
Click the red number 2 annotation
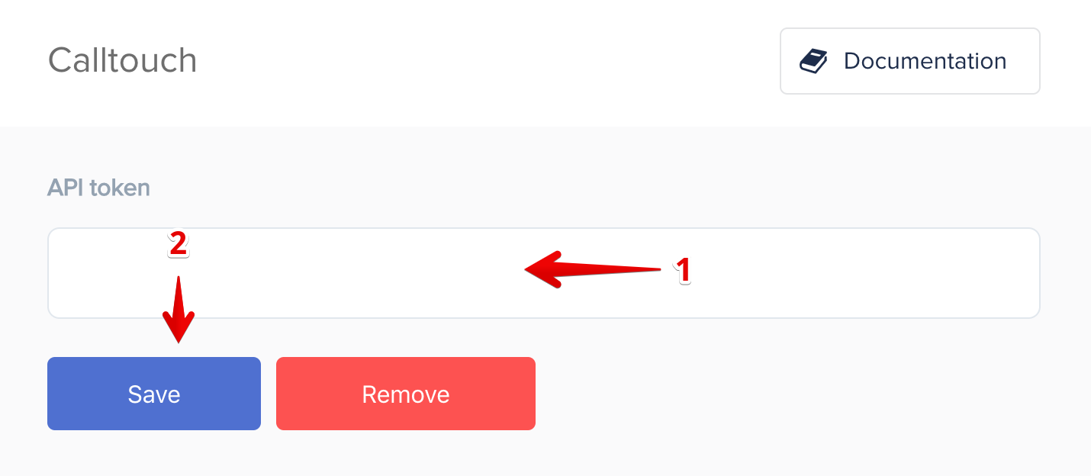(177, 244)
